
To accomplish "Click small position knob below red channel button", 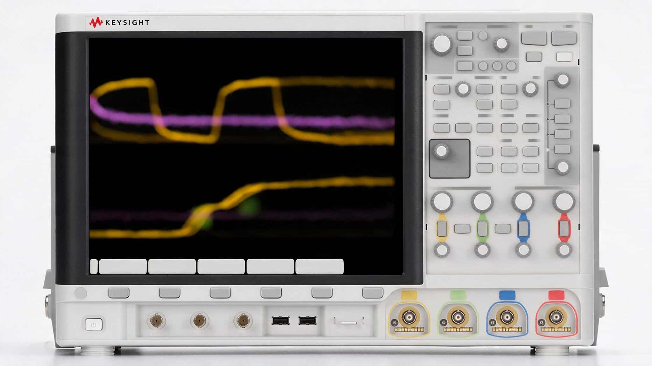I will tap(564, 250).
